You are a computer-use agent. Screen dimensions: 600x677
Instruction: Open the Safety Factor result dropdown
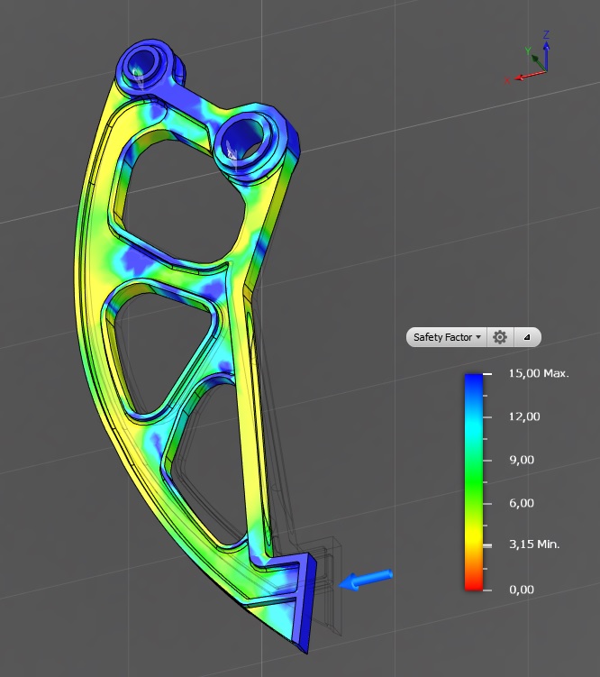tap(447, 337)
